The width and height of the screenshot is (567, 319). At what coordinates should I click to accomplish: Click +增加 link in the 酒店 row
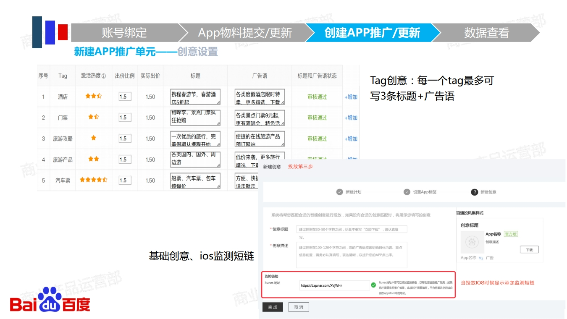[x=351, y=97]
